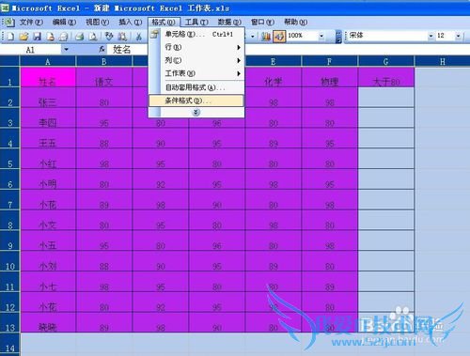This screenshot has height=356, width=470.
Task: Click the formula bar containing 姓名
Action: coord(289,50)
